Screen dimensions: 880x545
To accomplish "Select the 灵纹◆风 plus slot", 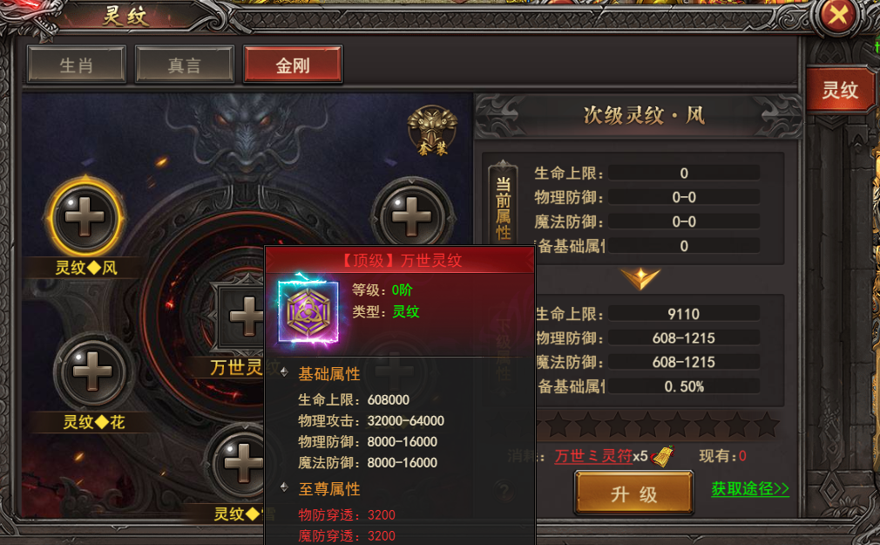I will (x=85, y=217).
